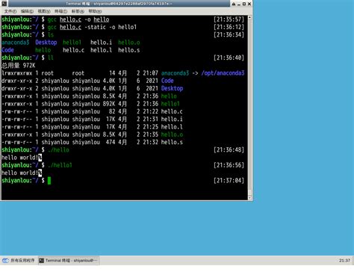
Task: Click 'hello.o' in the ll listing
Action: [172, 135]
